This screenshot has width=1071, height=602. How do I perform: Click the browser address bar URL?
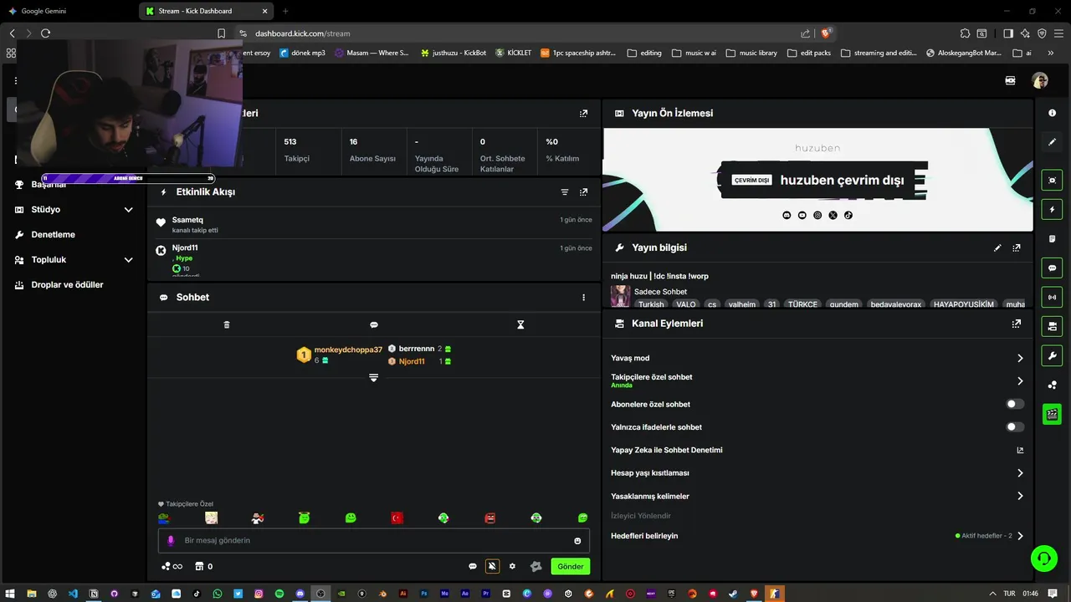[303, 33]
